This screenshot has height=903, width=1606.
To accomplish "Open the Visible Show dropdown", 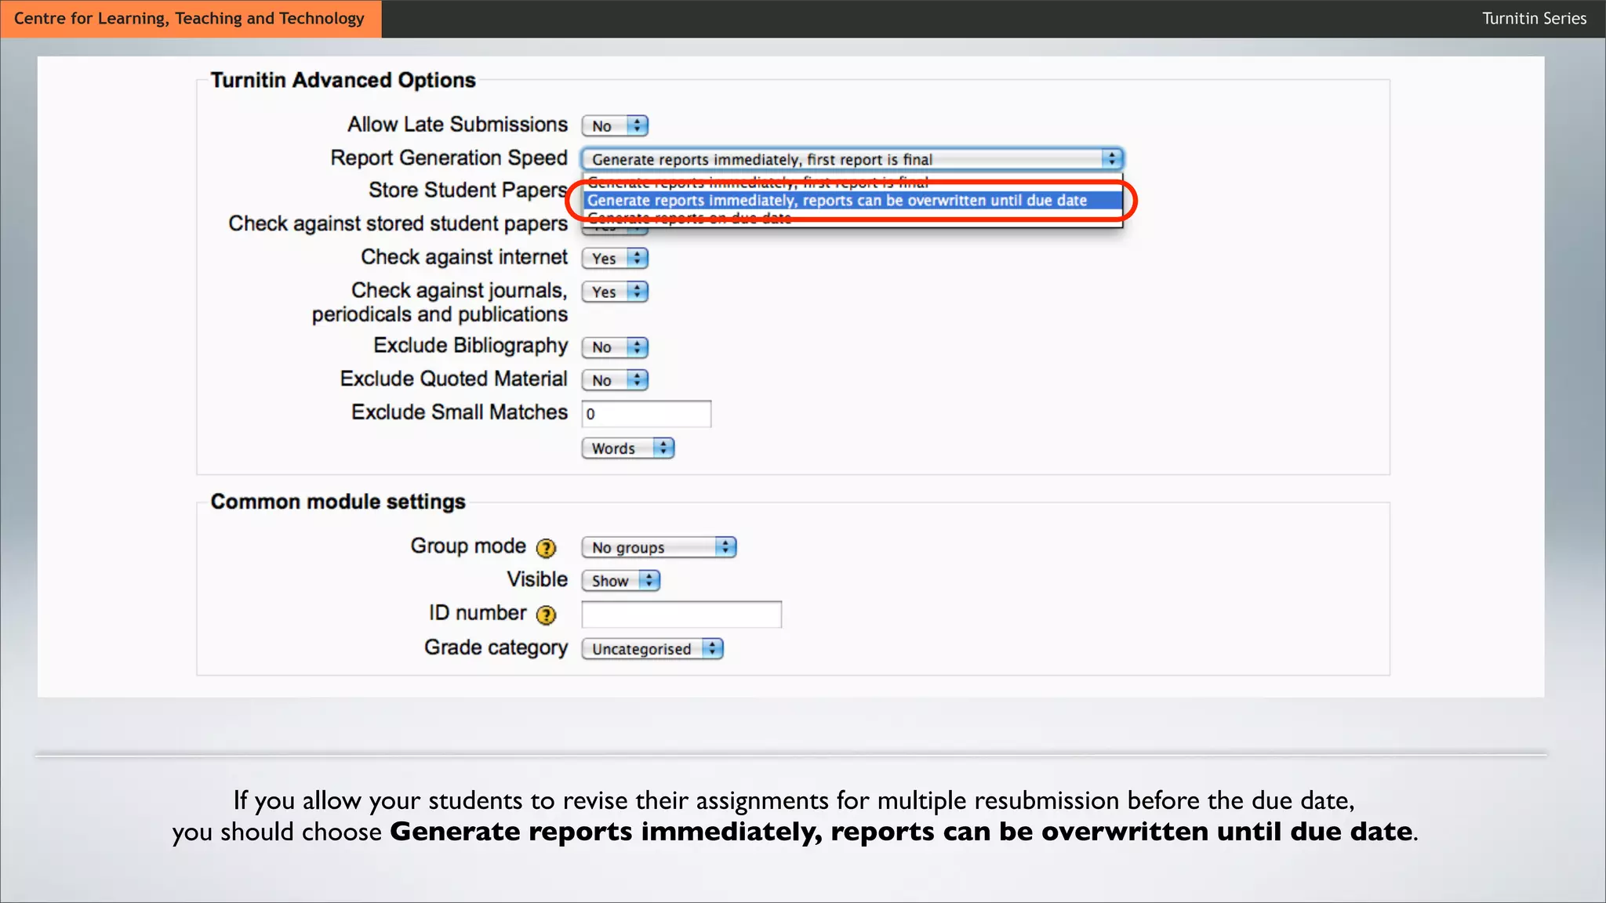I will click(620, 581).
